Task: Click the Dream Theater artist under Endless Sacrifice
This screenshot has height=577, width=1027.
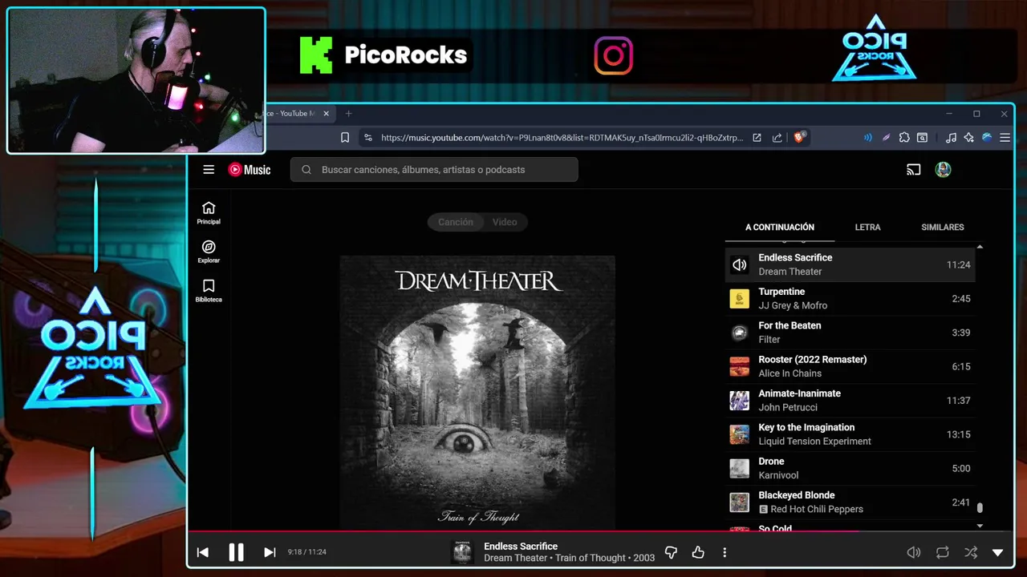Action: click(790, 272)
